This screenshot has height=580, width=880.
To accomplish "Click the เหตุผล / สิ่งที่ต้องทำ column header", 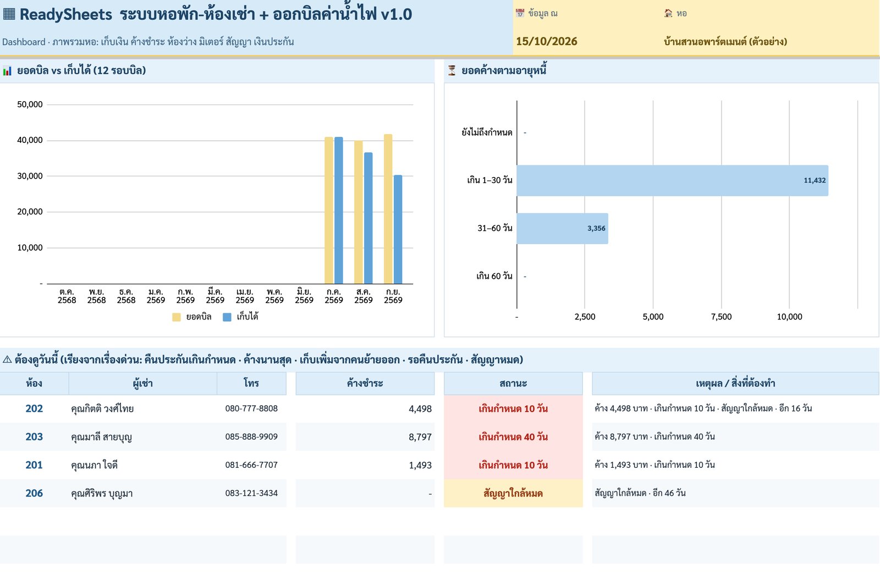I will 735,383.
